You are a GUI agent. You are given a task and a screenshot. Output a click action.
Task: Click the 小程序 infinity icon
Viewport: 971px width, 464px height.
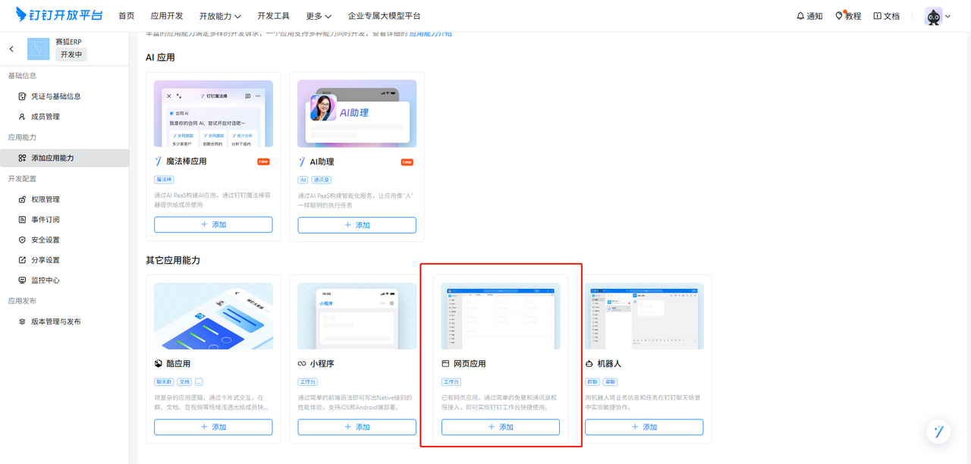tap(302, 364)
